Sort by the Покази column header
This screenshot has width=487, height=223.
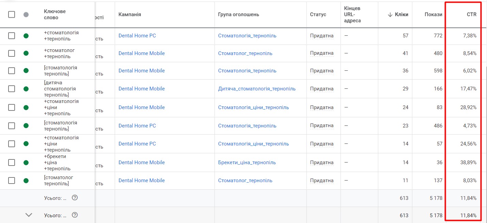click(x=434, y=14)
